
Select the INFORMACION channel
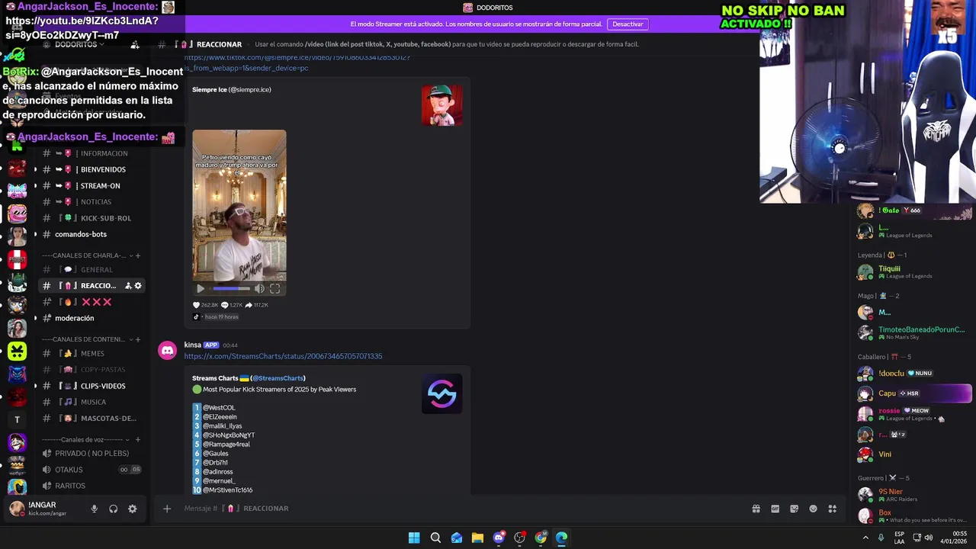91,153
